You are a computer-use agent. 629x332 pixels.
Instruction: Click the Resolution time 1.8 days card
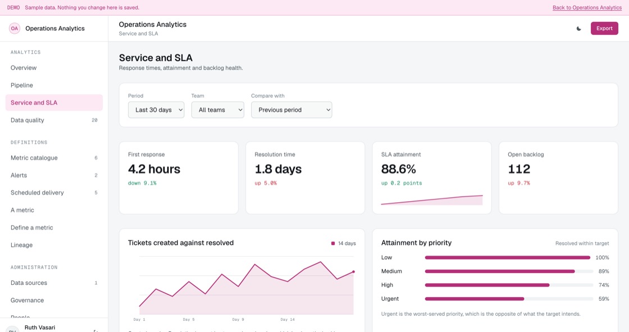pos(306,178)
